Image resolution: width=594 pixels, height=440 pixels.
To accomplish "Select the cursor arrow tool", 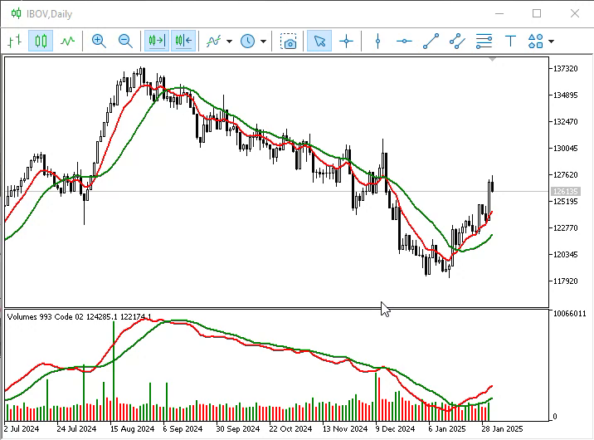I will (319, 41).
